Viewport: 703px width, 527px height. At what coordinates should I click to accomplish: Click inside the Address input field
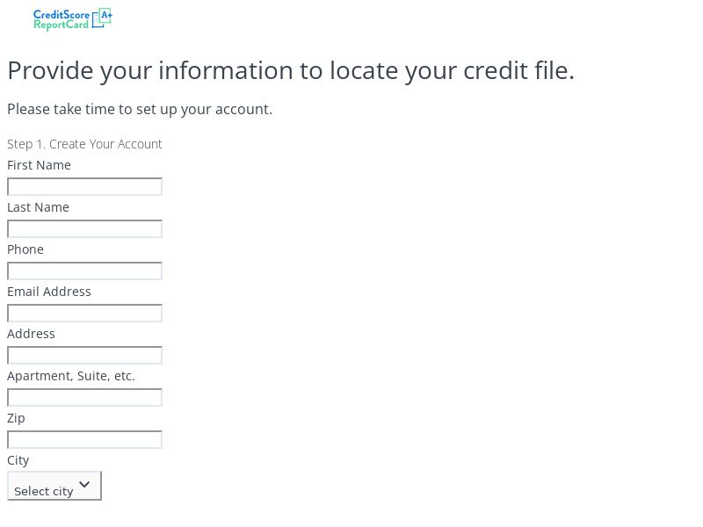tap(84, 355)
